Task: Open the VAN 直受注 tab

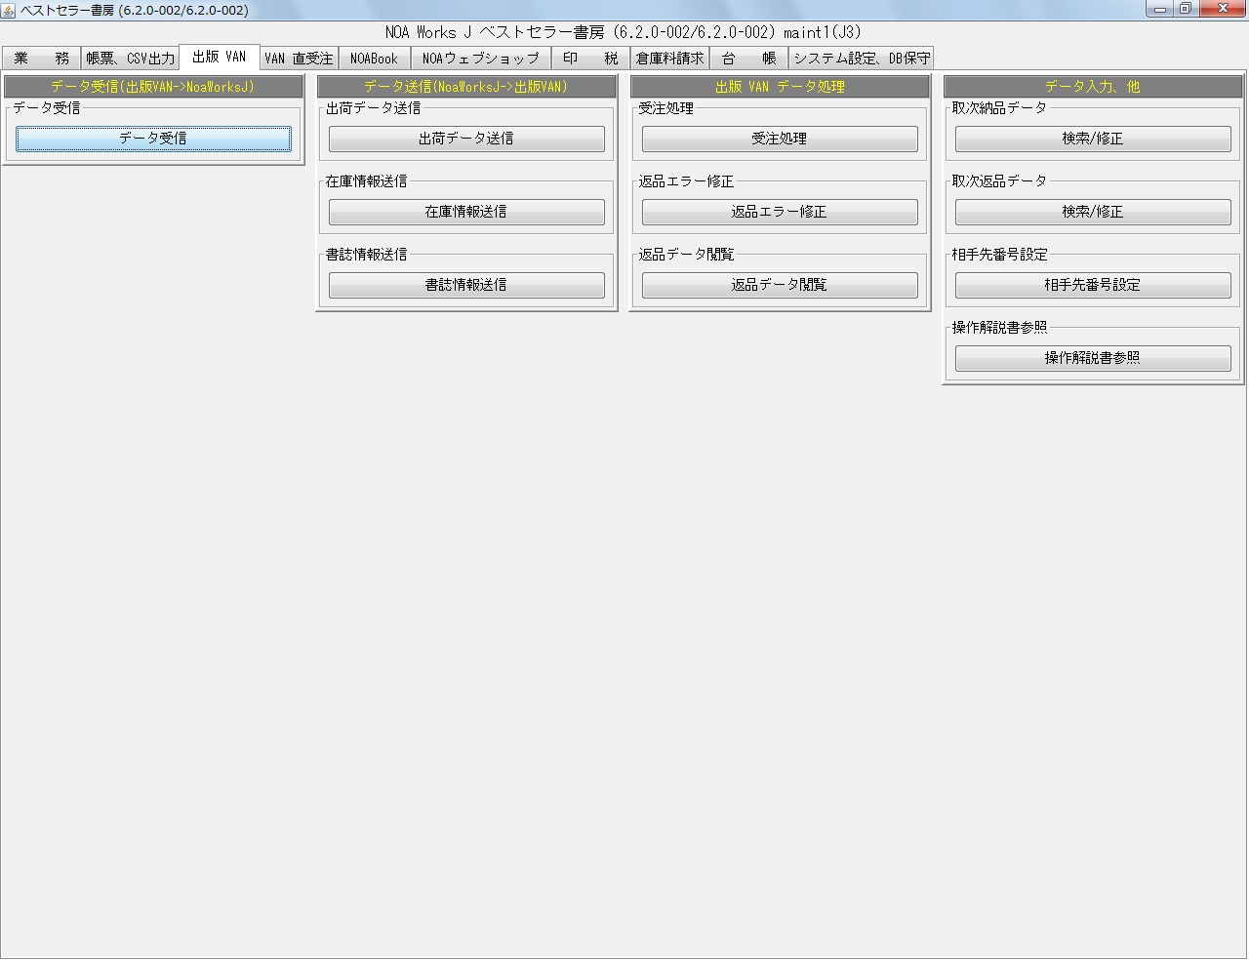Action: 299,58
